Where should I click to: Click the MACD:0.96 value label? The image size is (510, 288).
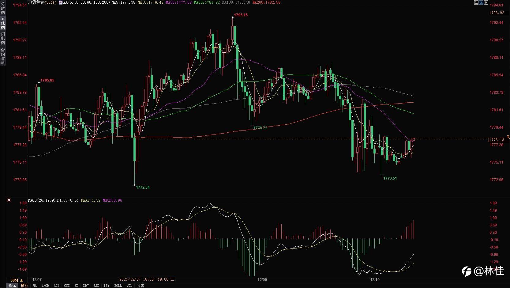tap(112, 200)
